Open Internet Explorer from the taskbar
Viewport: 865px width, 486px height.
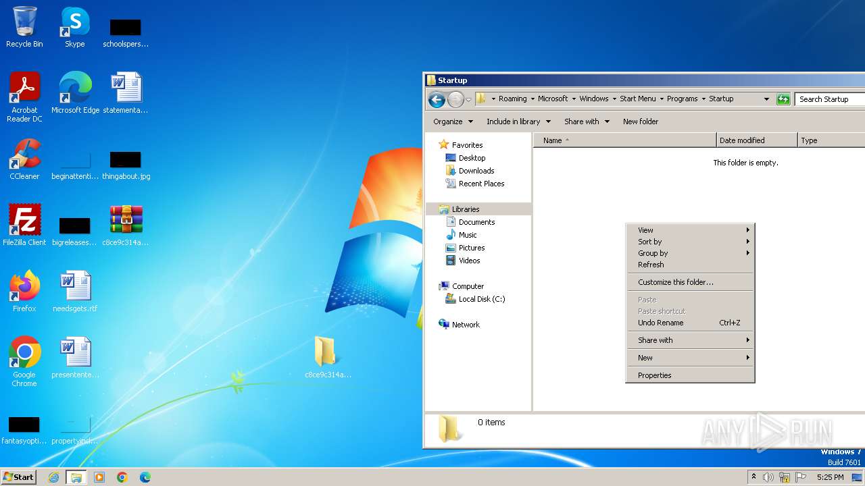(x=53, y=477)
